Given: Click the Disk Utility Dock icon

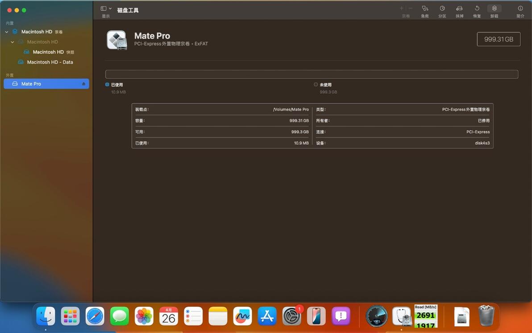Looking at the screenshot, I should pyautogui.click(x=402, y=317).
